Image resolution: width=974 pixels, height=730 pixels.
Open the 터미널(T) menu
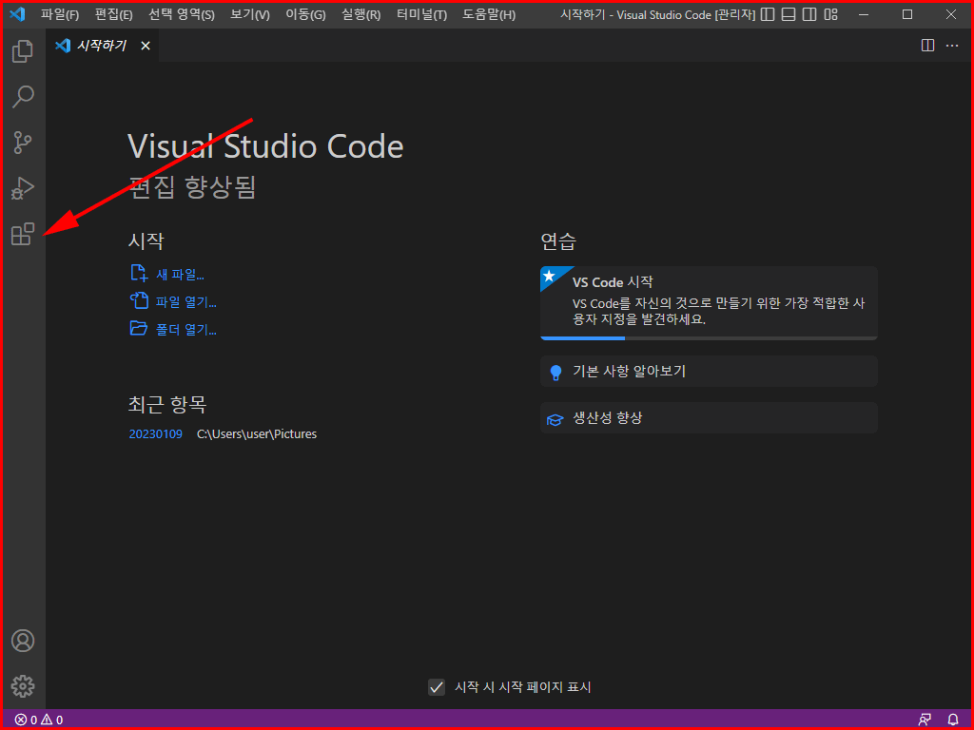pos(421,14)
